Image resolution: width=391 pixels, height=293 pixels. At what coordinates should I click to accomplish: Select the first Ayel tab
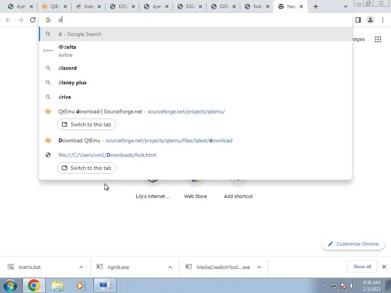(x=18, y=6)
